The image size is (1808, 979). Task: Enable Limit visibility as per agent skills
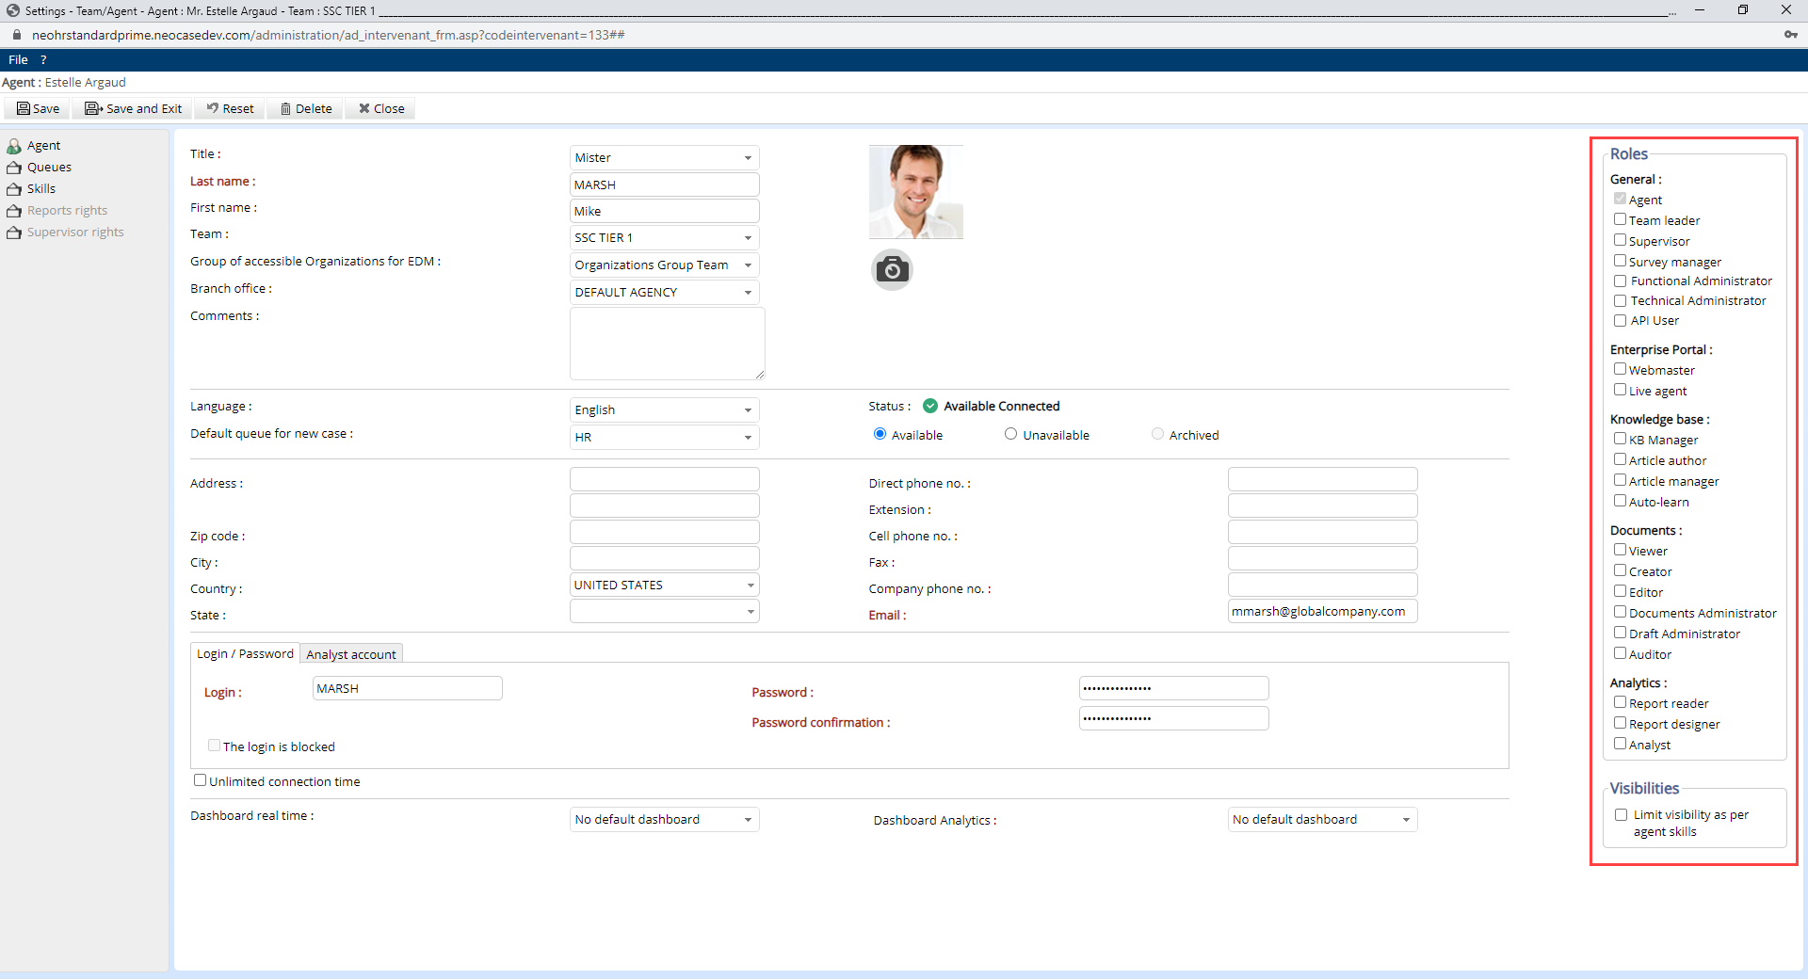[x=1621, y=815]
